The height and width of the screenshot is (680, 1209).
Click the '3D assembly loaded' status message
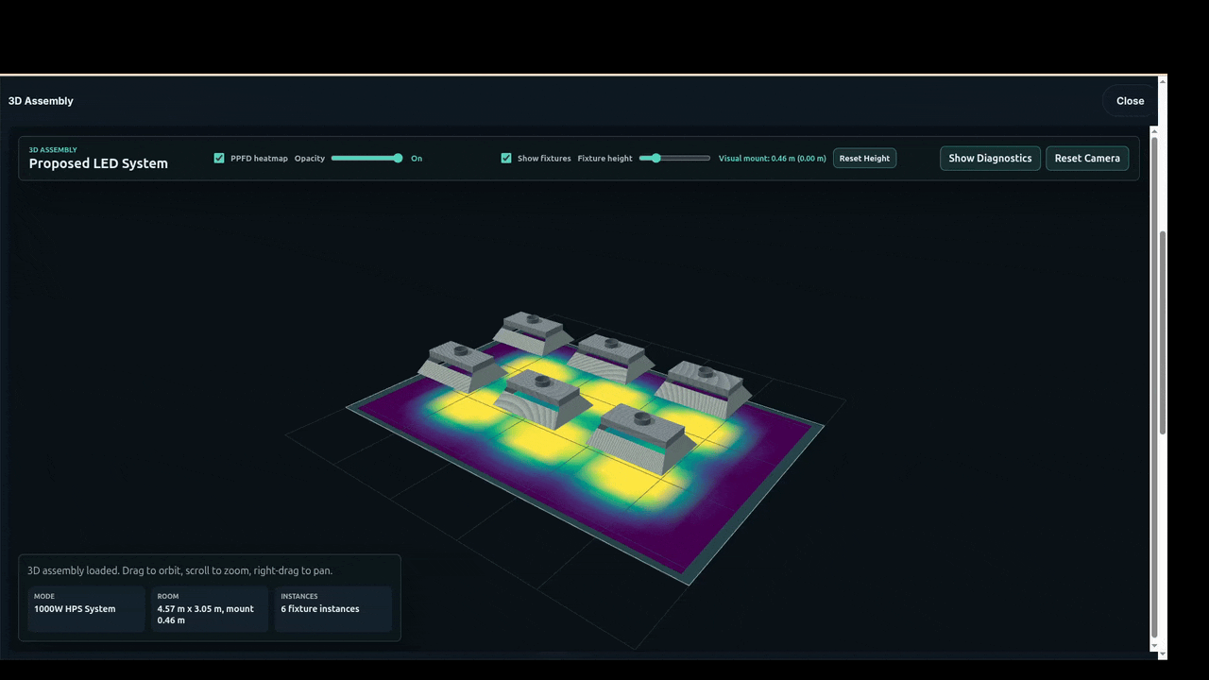pos(179,570)
